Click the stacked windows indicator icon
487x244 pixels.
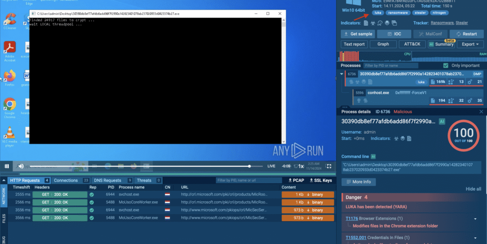point(394,23)
